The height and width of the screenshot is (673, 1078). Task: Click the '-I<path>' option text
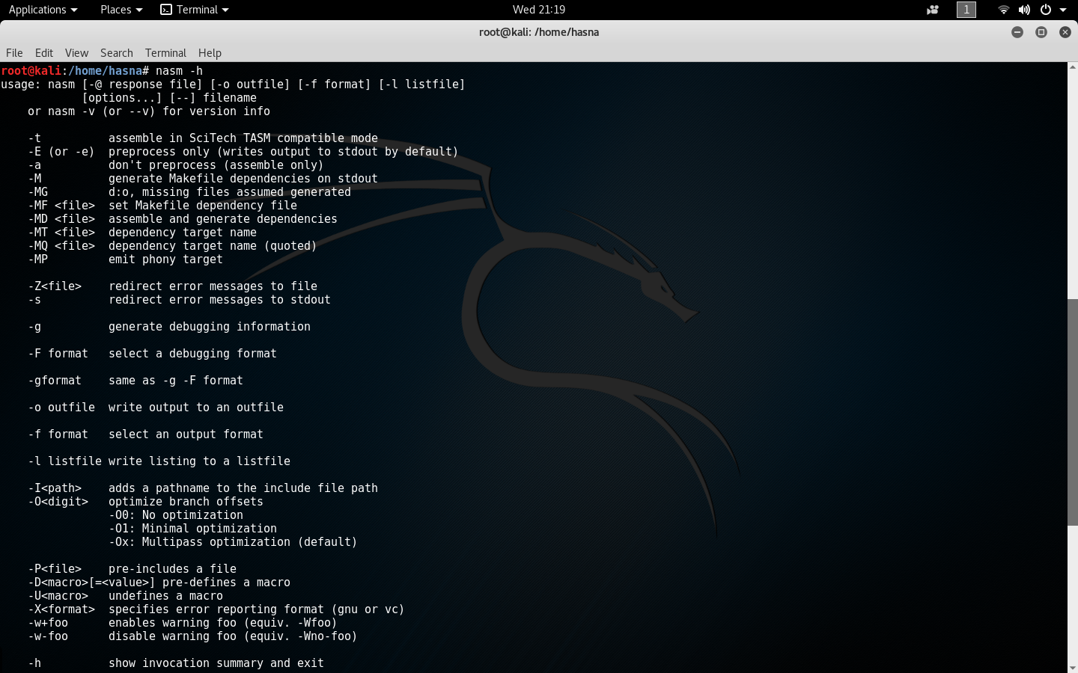tap(55, 488)
